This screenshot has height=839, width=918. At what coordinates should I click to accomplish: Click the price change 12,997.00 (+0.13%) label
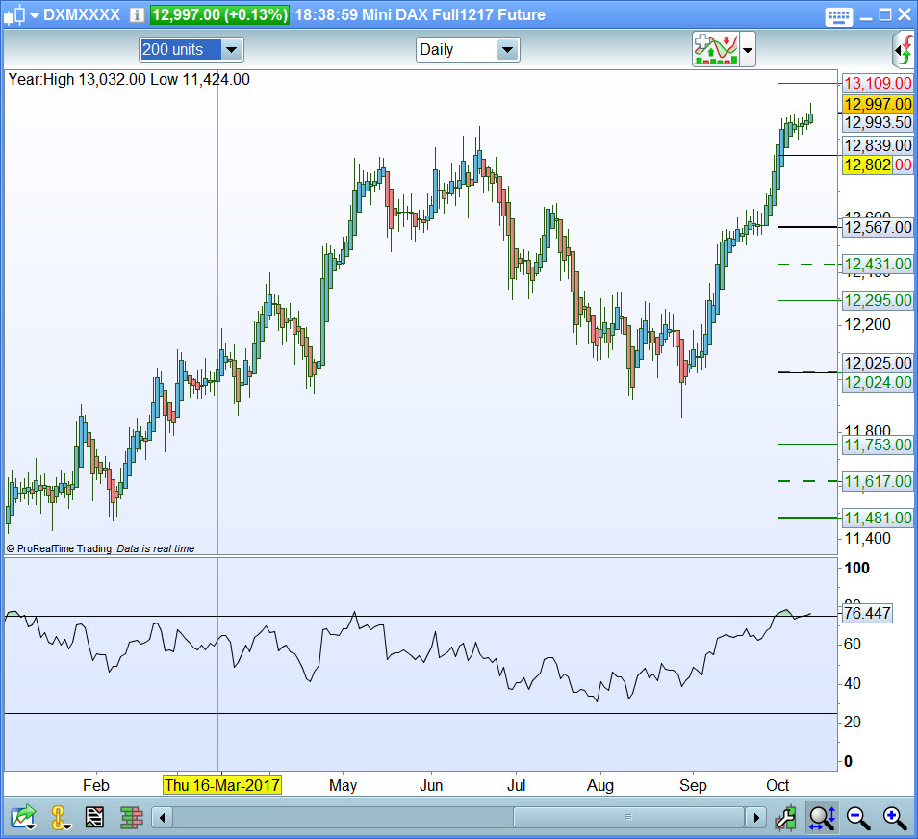pos(219,14)
